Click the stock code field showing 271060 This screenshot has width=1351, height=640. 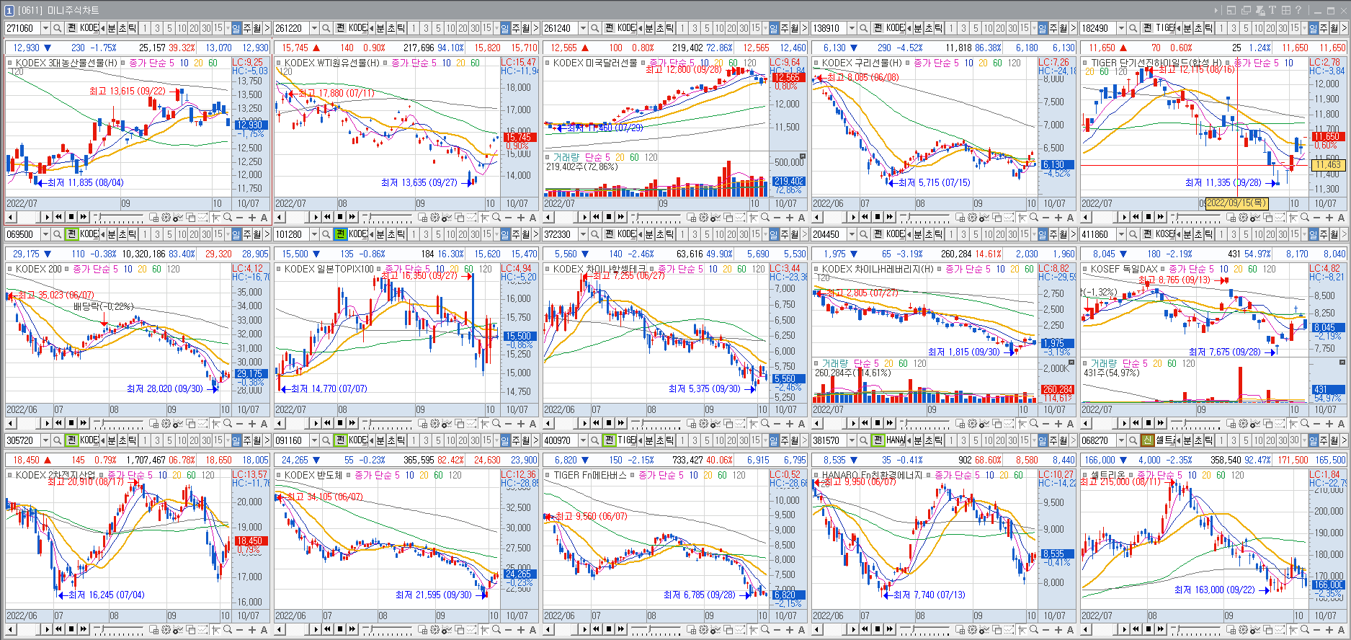coord(23,28)
